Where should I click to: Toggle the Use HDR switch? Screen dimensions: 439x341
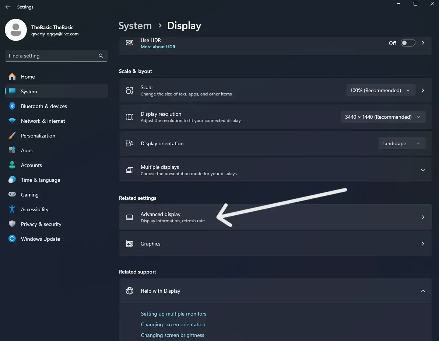coord(408,43)
